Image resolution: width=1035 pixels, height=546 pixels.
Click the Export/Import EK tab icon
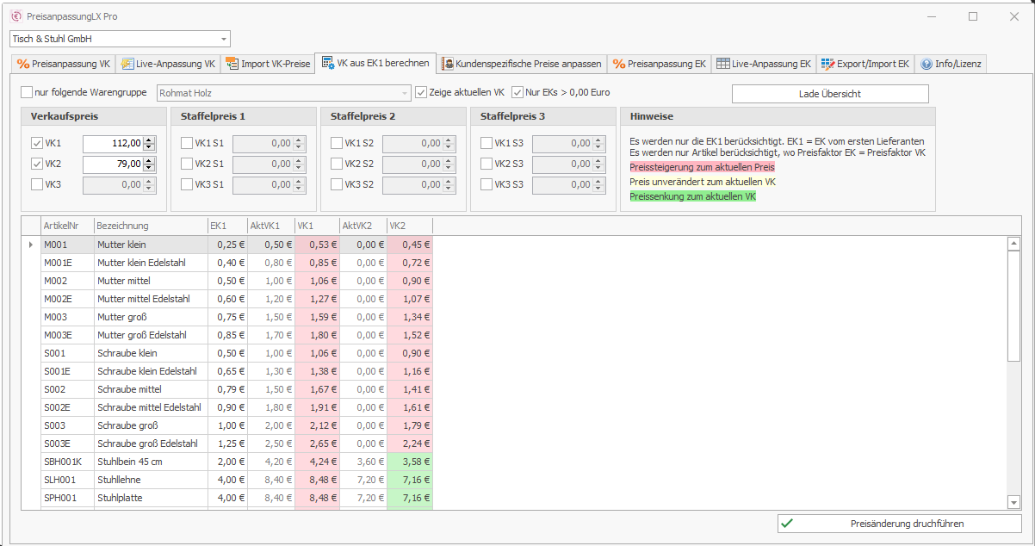(827, 64)
